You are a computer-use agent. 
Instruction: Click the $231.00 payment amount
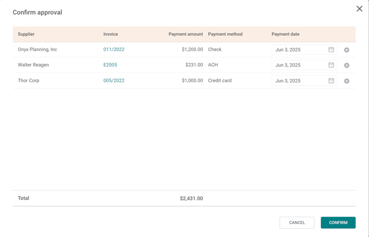point(194,65)
